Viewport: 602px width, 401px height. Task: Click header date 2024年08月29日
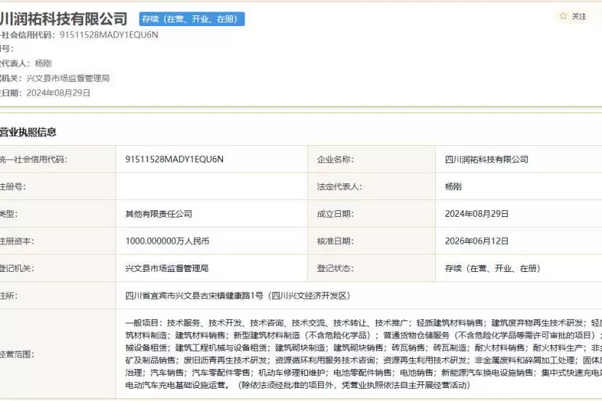coord(58,93)
